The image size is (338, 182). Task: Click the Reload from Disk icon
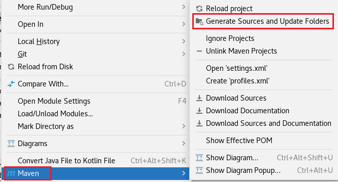click(x=11, y=67)
